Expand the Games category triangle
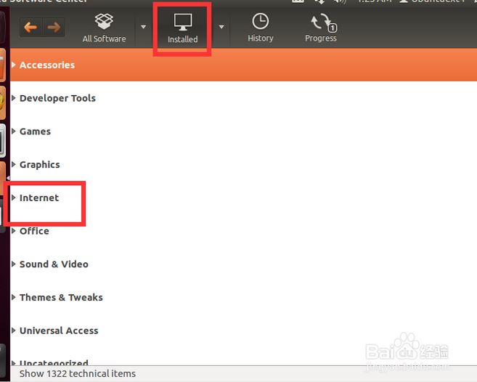Viewport: 477px width, 382px height. 14,131
